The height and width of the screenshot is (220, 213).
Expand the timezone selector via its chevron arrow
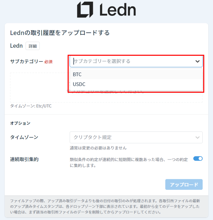pyautogui.click(x=198, y=137)
